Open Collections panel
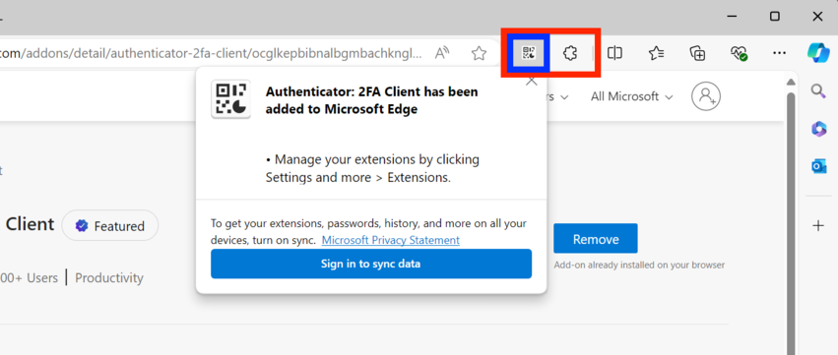This screenshot has width=838, height=355. point(697,53)
